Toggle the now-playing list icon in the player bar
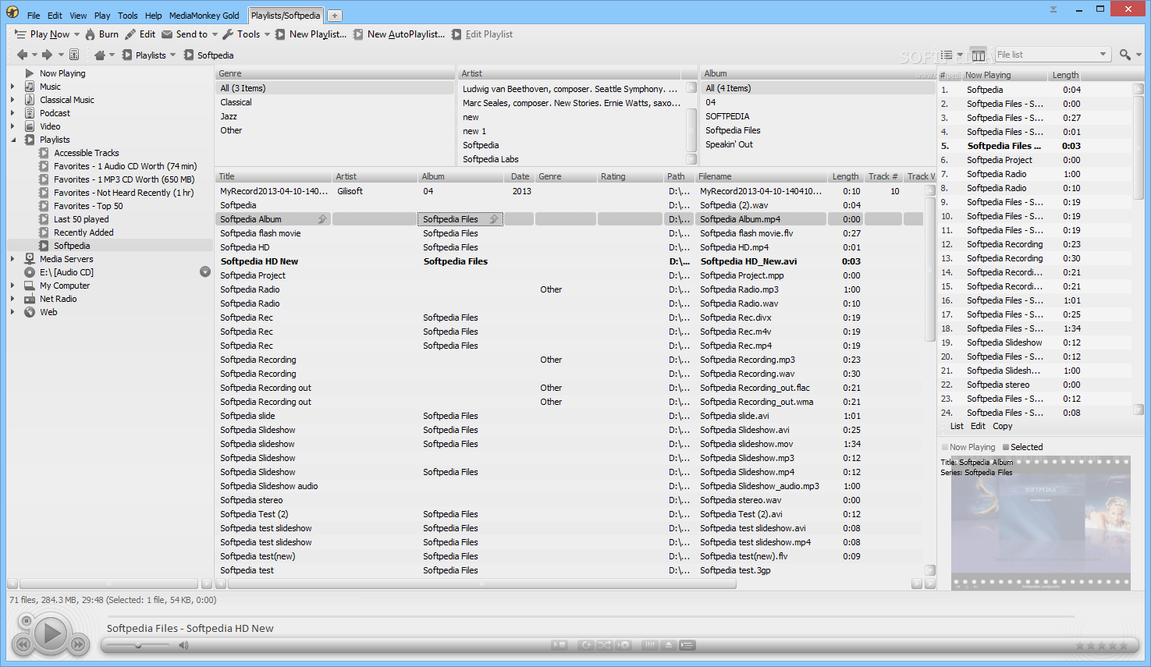Image resolution: width=1151 pixels, height=667 pixels. (687, 645)
